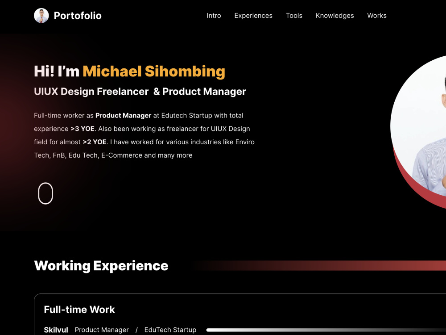Click the scroll-down mouse icon
The width and height of the screenshot is (446, 335).
(x=45, y=193)
